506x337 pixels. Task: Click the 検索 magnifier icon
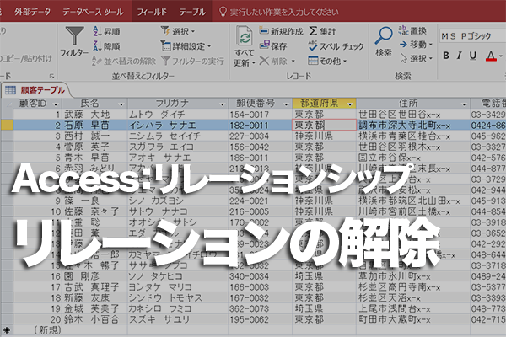pos(384,35)
